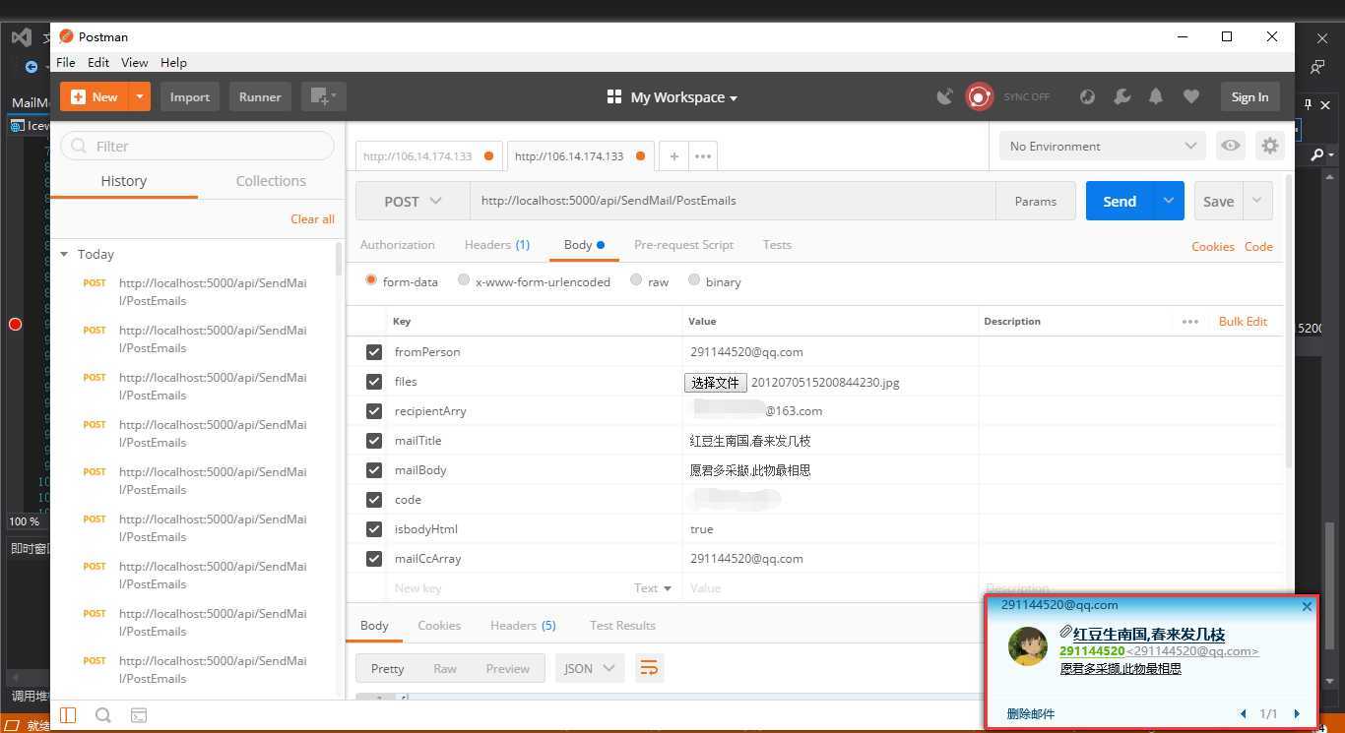This screenshot has height=733, width=1345.
Task: Open Postman console icon in bottom bar
Action: click(139, 715)
